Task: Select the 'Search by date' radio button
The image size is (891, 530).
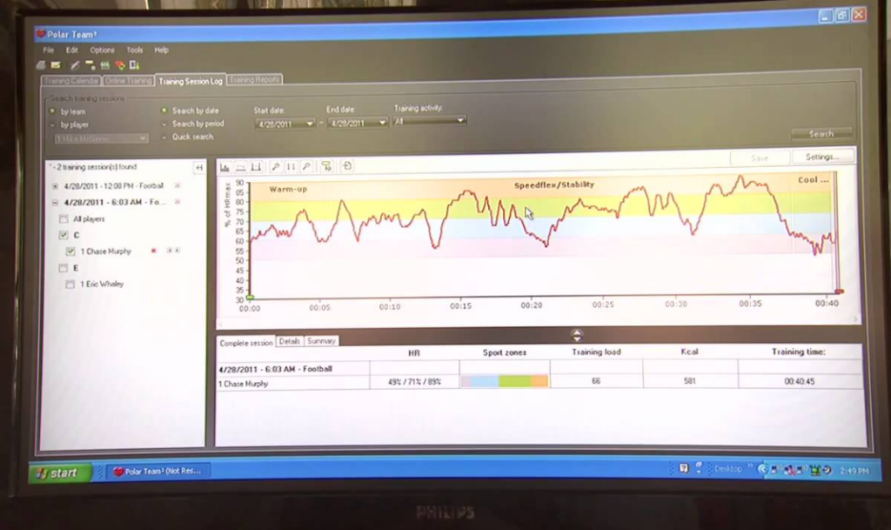Action: click(x=164, y=111)
